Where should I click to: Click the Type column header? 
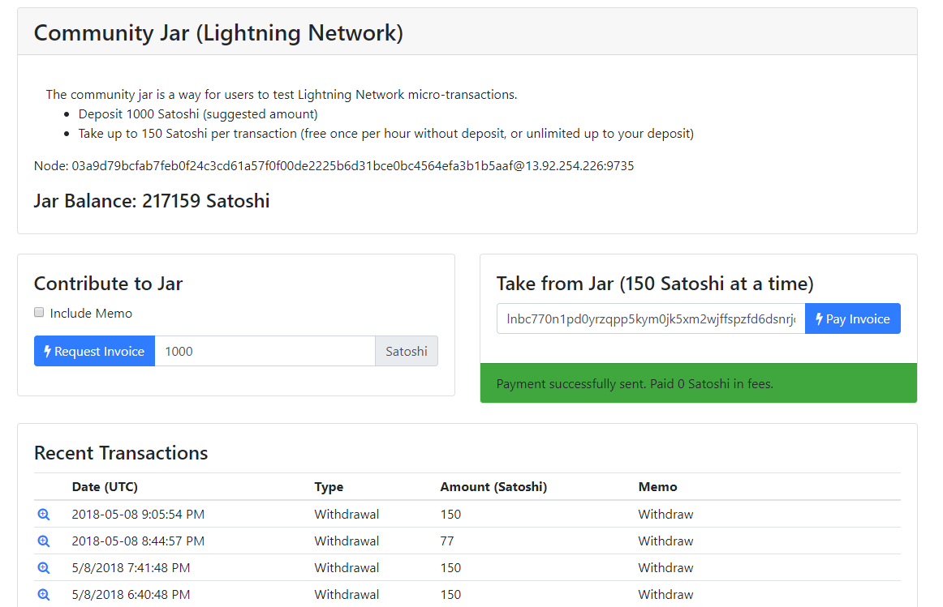pos(329,487)
